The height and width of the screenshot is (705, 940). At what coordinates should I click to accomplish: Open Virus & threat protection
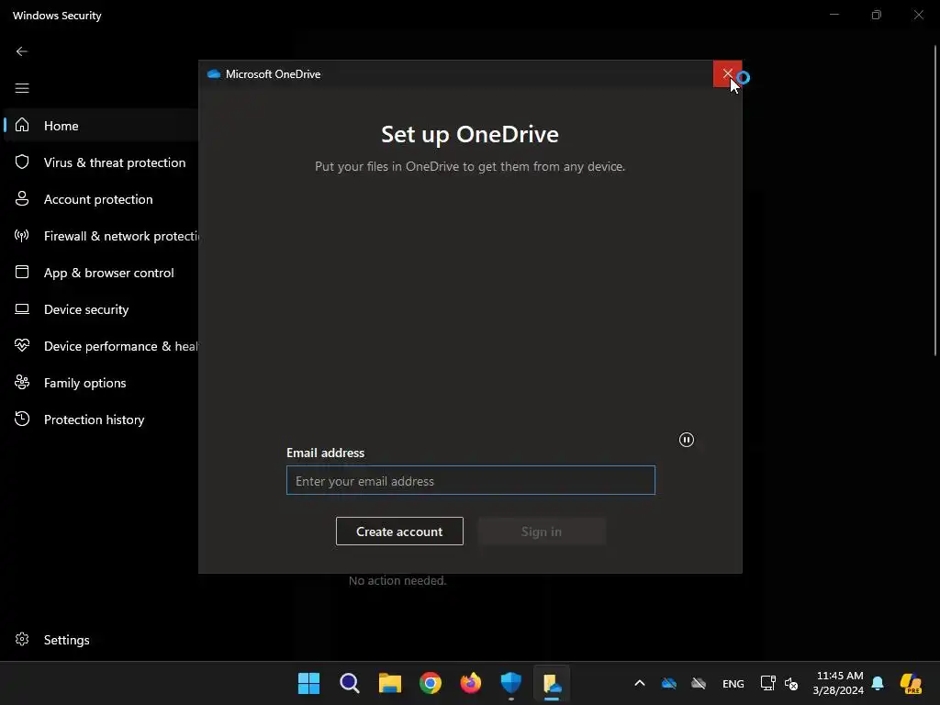pyautogui.click(x=102, y=162)
